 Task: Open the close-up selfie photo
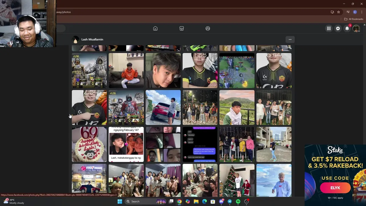pyautogui.click(x=163, y=70)
